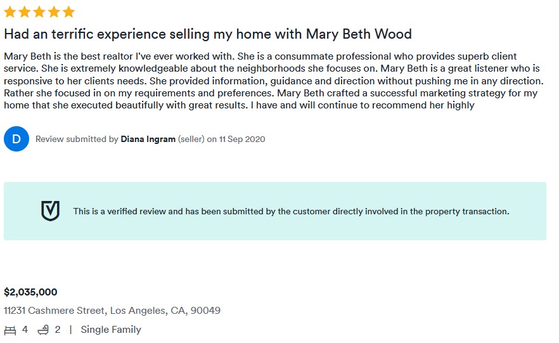The width and height of the screenshot is (559, 343).
Task: Click the fourth gold rating star
Action: coord(54,12)
